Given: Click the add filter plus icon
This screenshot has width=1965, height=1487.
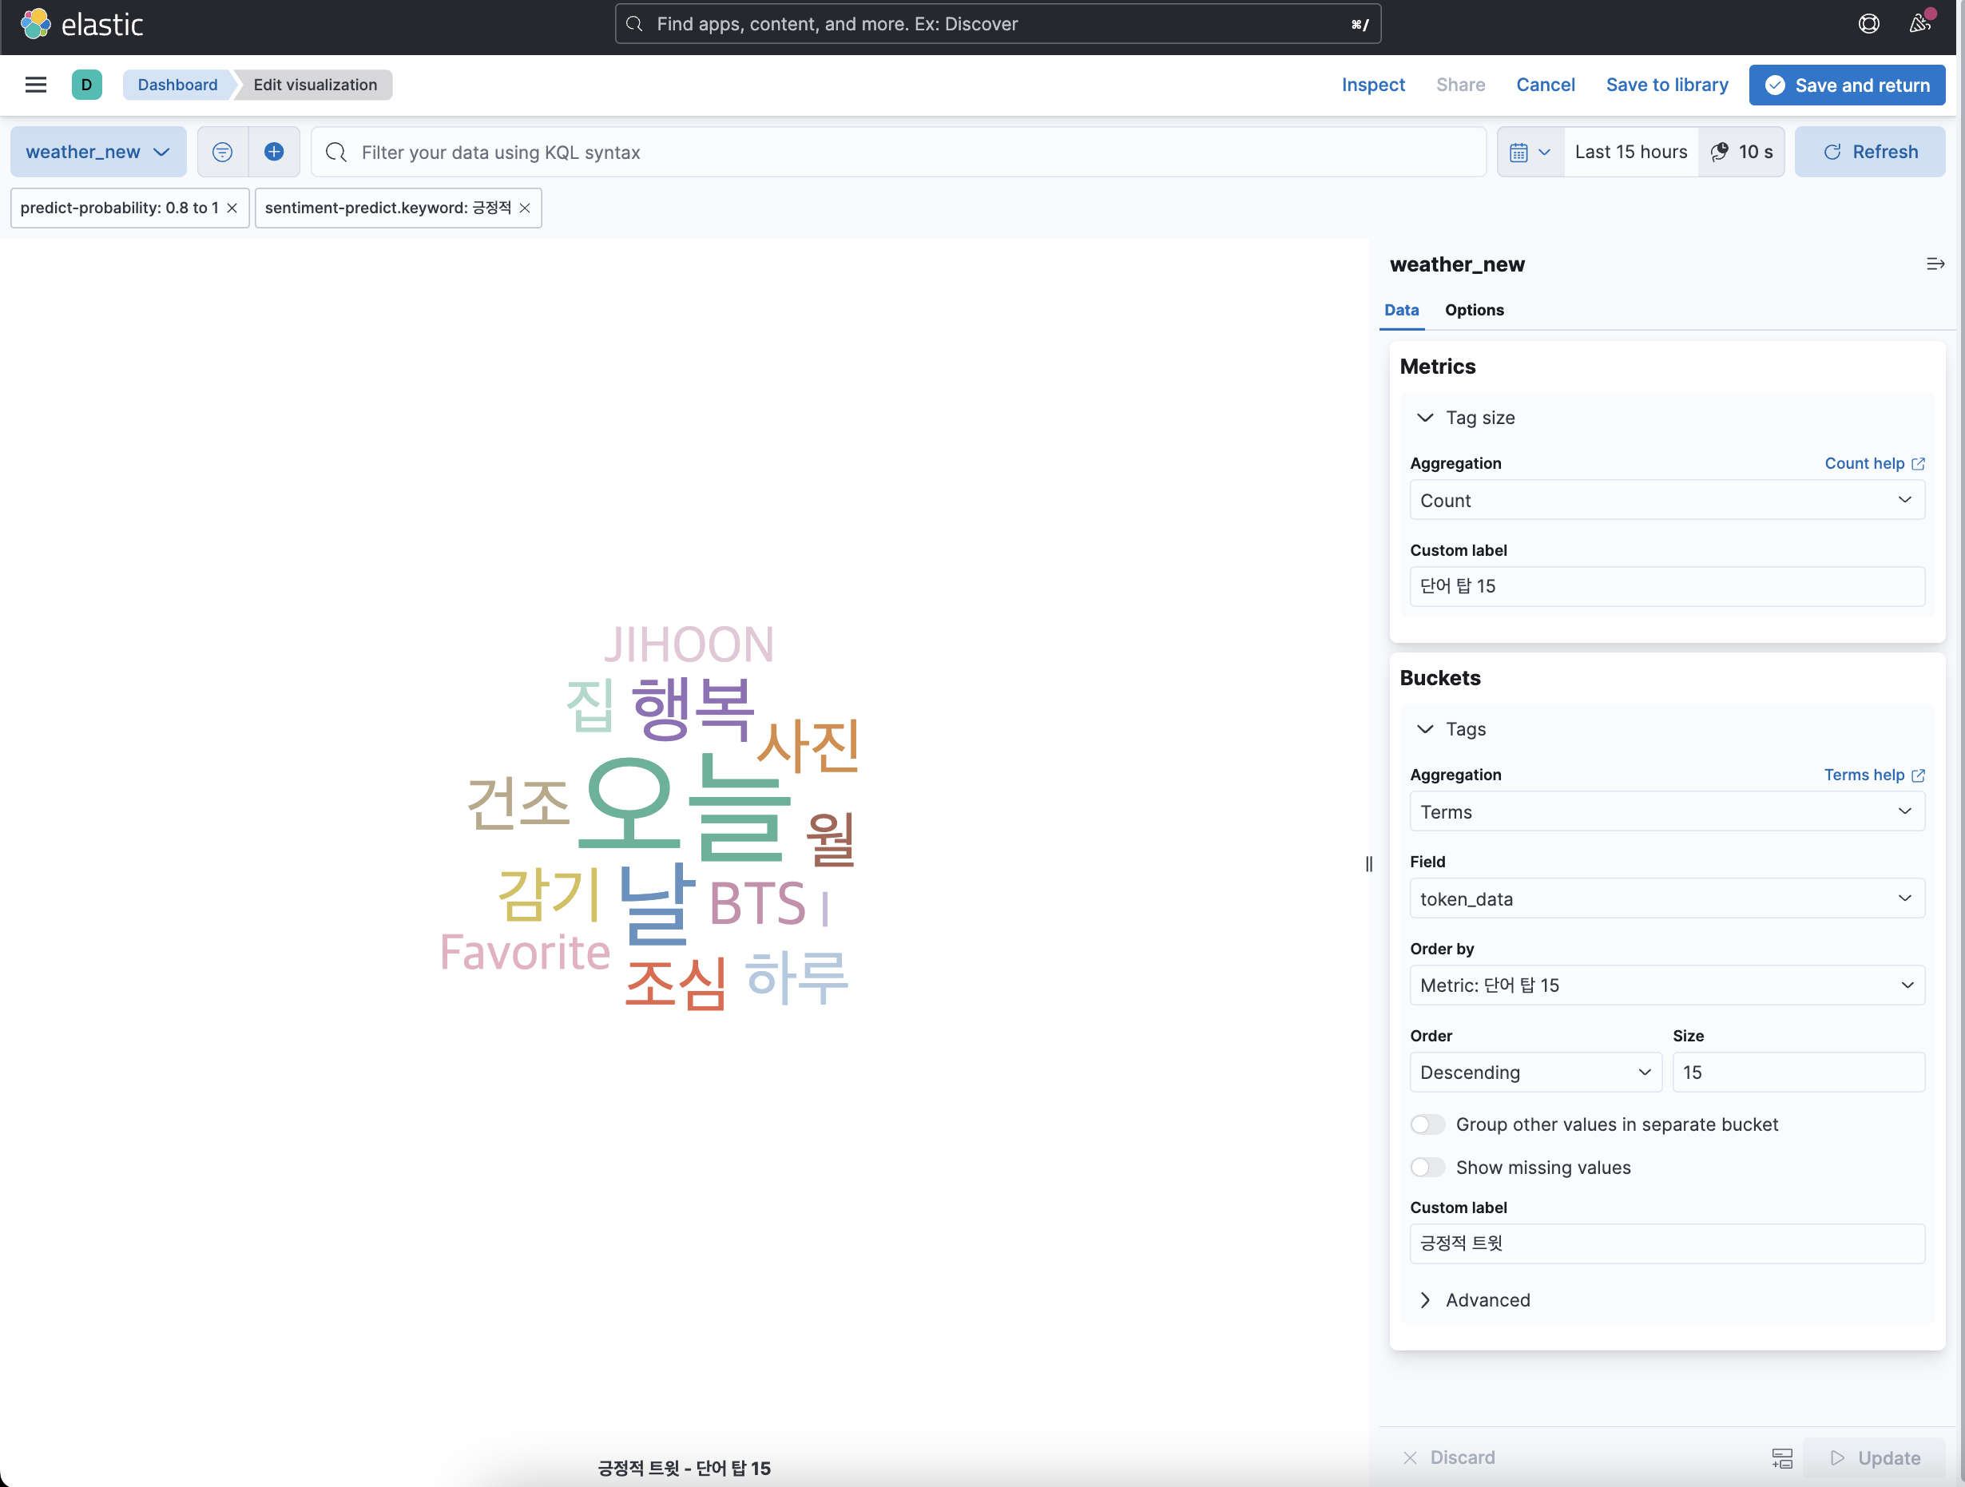Looking at the screenshot, I should click(274, 152).
